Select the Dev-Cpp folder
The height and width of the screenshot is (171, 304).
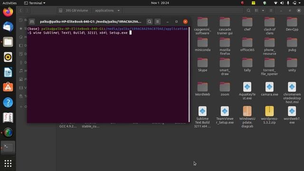coord(292,24)
